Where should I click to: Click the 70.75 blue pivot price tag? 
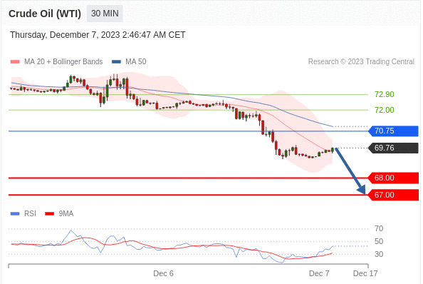click(x=394, y=131)
